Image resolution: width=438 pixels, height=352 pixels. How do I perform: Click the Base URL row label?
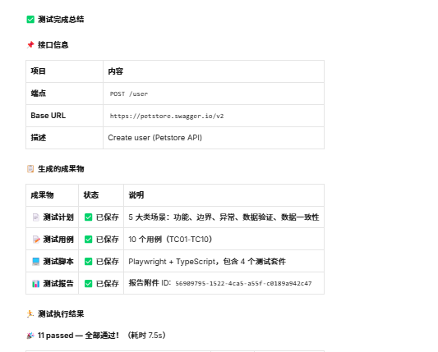pos(48,116)
